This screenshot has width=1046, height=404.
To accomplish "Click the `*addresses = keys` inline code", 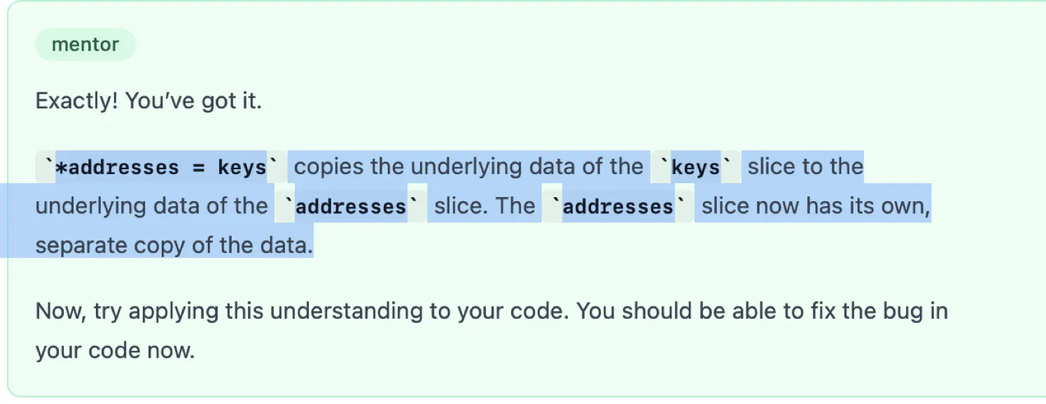I will 161,168.
